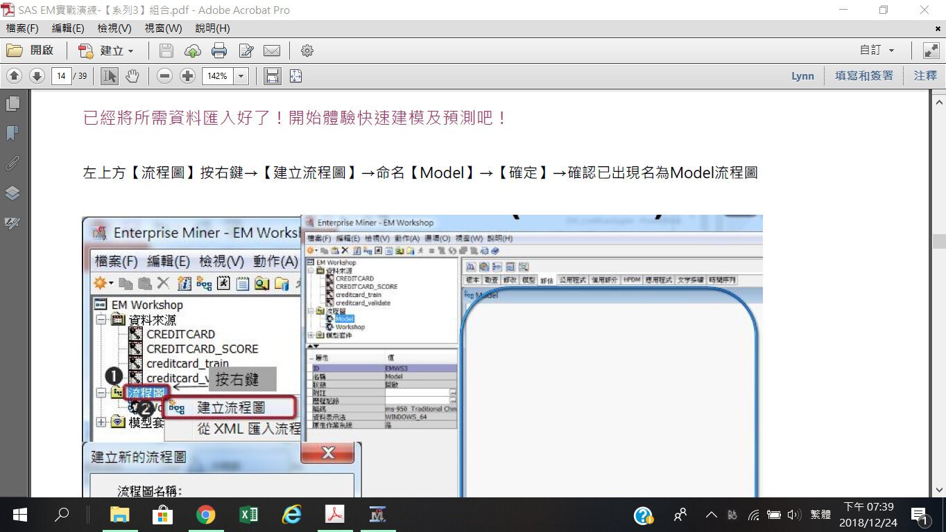Go to next page arrow
Screen dimensions: 946x532
(37, 76)
